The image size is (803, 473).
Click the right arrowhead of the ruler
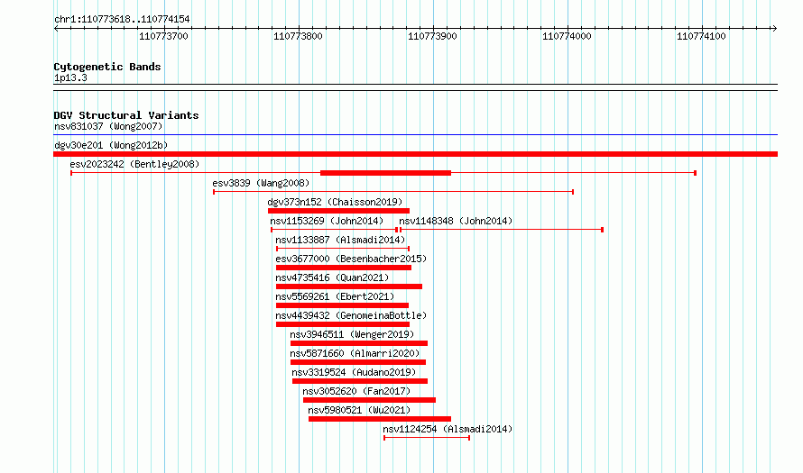tap(774, 29)
